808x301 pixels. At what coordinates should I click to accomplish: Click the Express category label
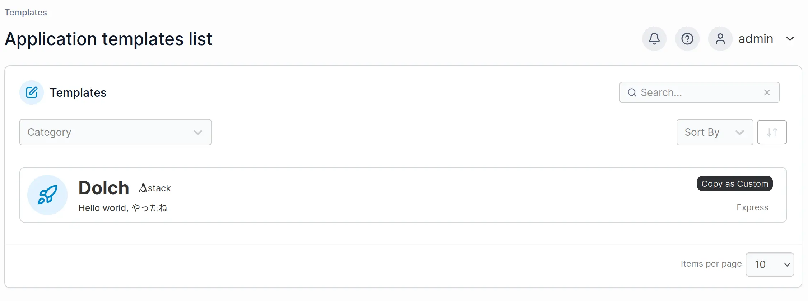tap(752, 207)
